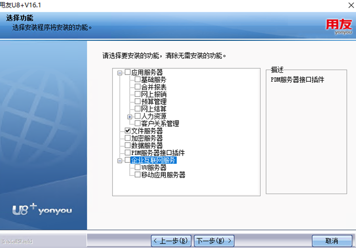Check the 网上报销 option box

[137, 94]
